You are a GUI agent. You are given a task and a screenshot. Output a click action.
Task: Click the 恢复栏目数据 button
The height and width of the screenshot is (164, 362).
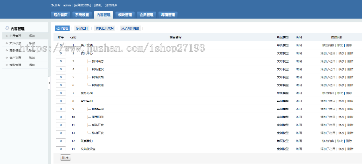click(105, 28)
